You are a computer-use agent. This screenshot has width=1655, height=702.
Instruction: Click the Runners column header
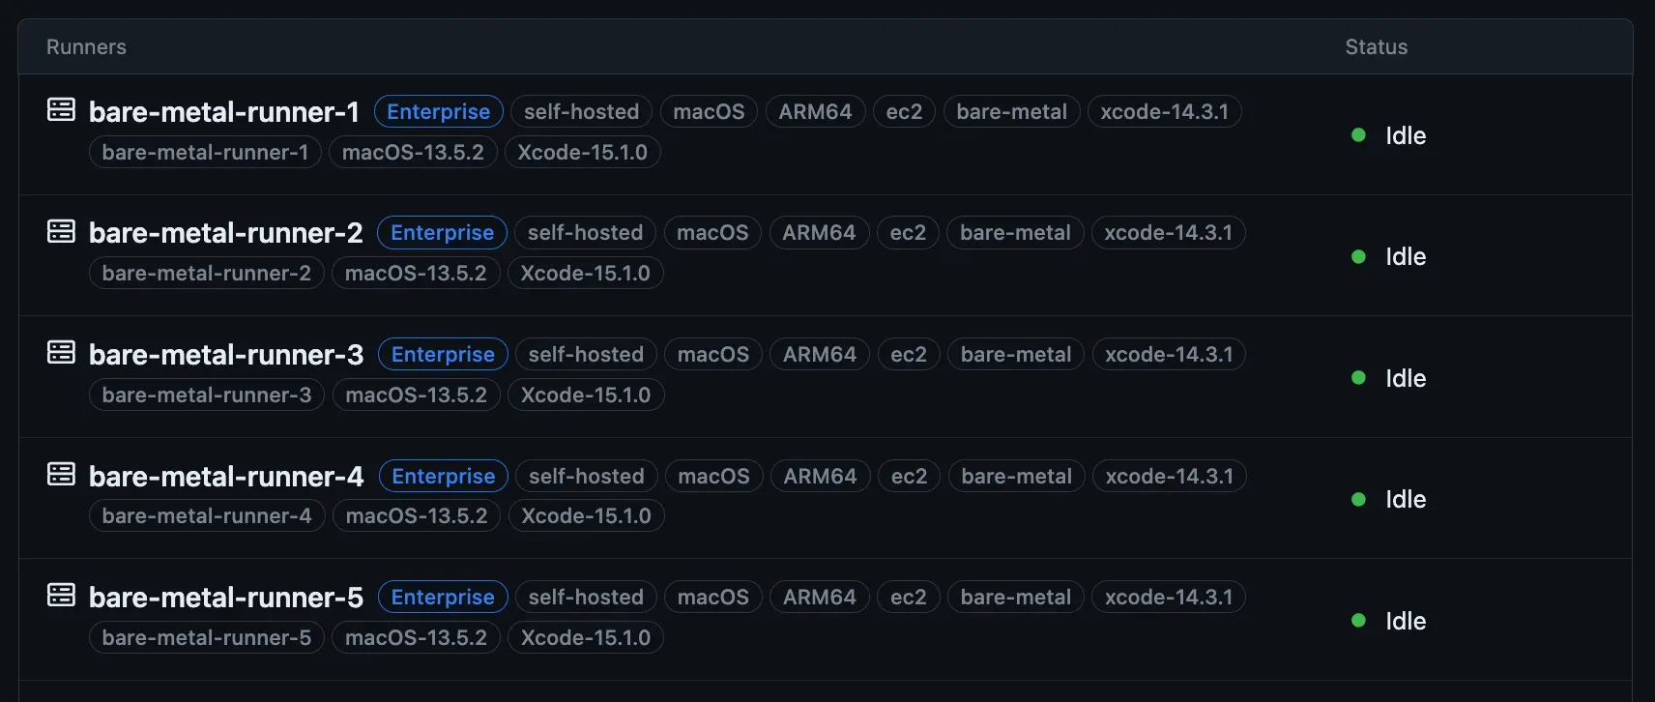pos(86,46)
